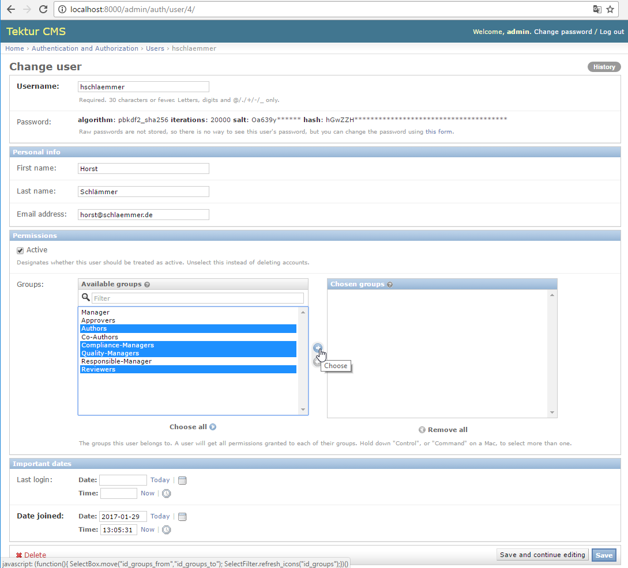Open clock icon for Date joined time
The width and height of the screenshot is (628, 568).
click(166, 530)
